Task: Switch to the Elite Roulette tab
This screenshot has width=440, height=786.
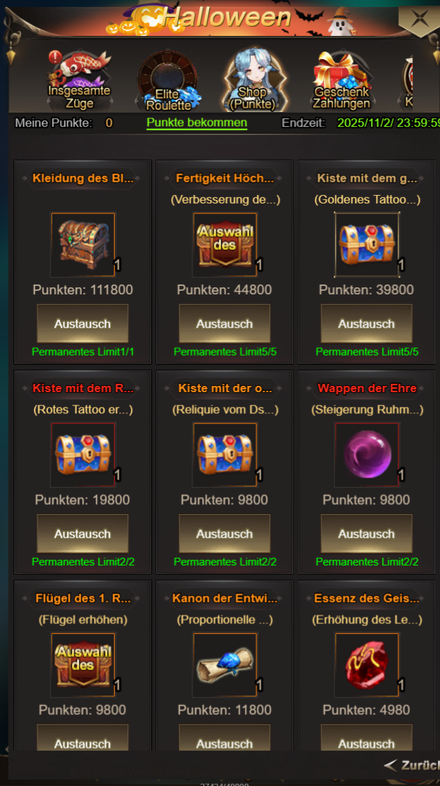Action: pyautogui.click(x=168, y=80)
